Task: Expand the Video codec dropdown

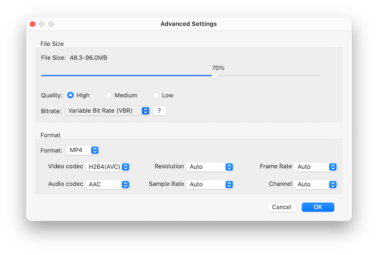Action: (107, 167)
